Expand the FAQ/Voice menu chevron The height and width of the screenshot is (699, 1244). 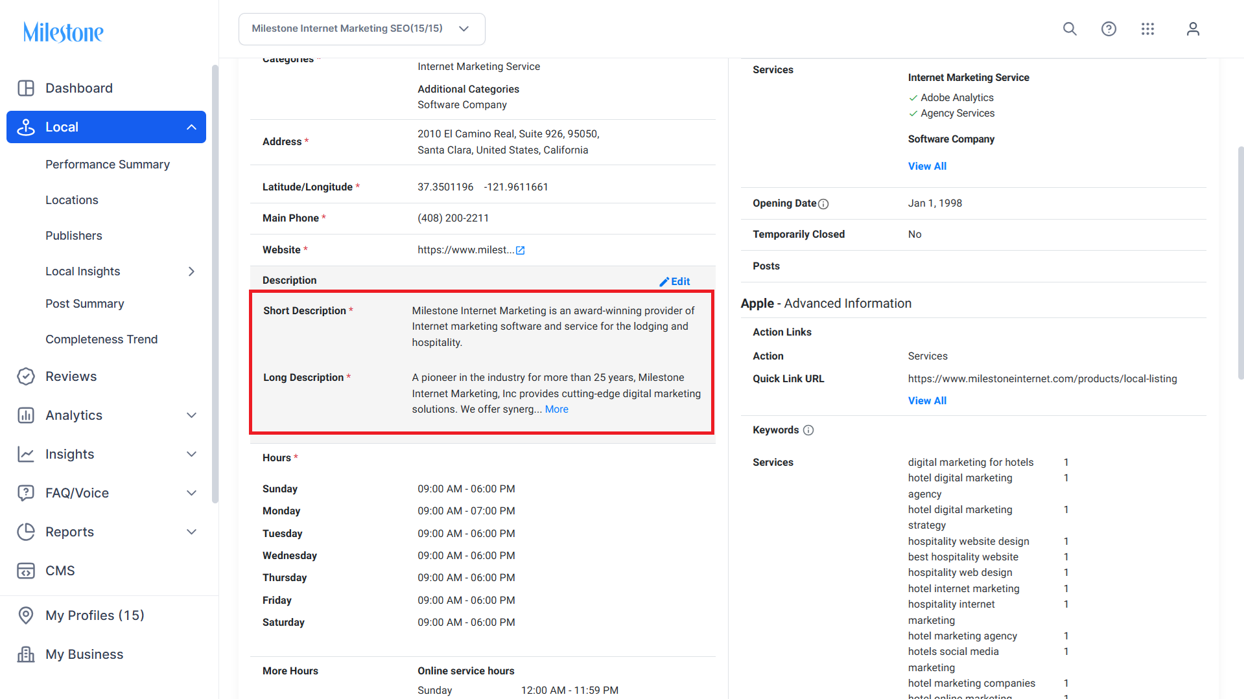click(x=191, y=493)
